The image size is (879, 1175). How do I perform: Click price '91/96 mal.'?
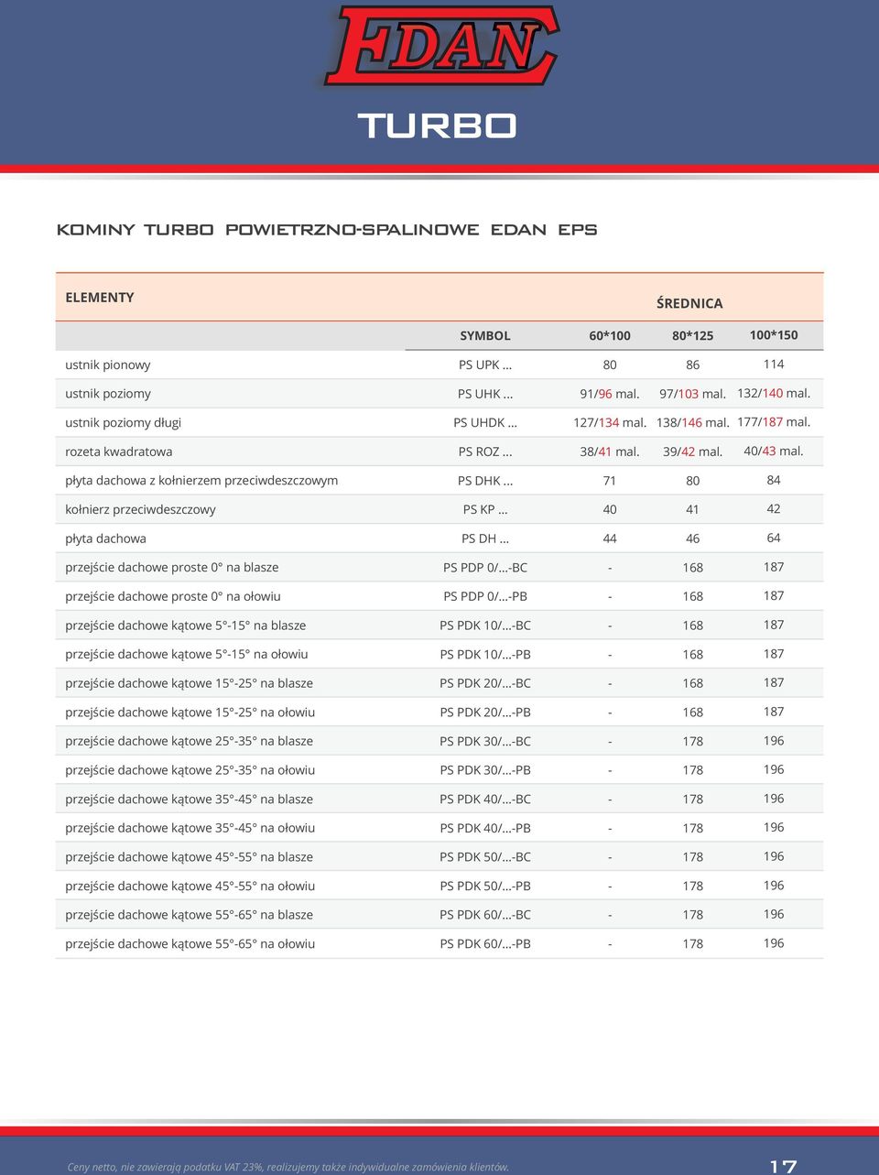[610, 394]
